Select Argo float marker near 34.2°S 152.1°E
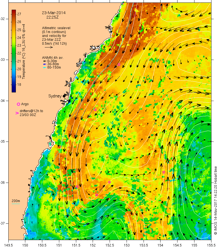Screen dimensions: 217x247 (95, 110)
